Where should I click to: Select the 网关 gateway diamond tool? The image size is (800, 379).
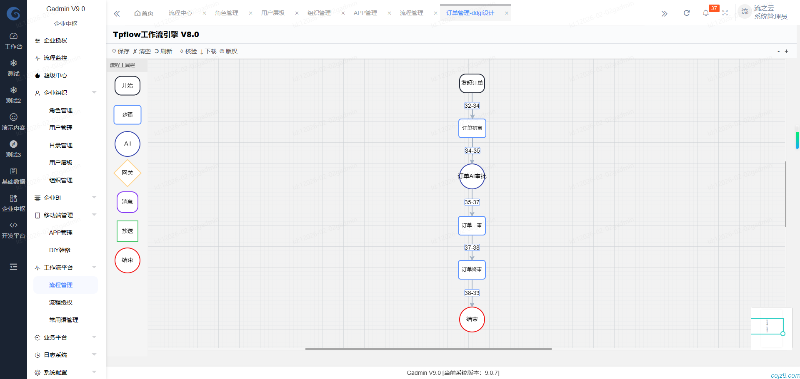(127, 173)
